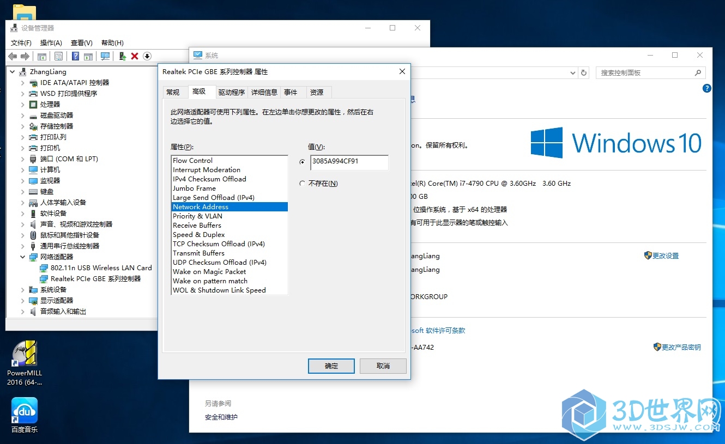Select Jumbo Frame property

(229, 188)
